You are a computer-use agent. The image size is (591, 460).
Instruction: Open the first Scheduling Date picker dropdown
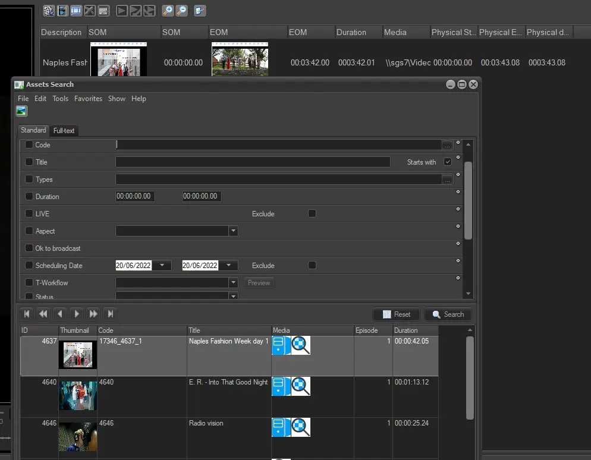[x=162, y=266]
